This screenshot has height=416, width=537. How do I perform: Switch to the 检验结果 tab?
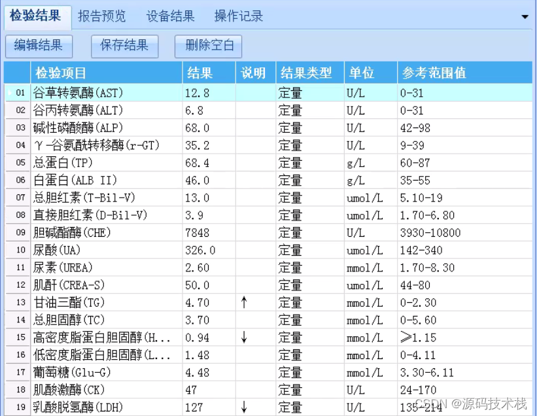click(x=36, y=16)
